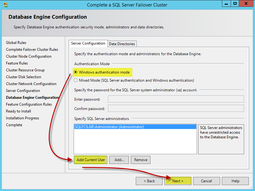Open Help for this setup page
This screenshot has width=255, height=191.
[x=235, y=181]
